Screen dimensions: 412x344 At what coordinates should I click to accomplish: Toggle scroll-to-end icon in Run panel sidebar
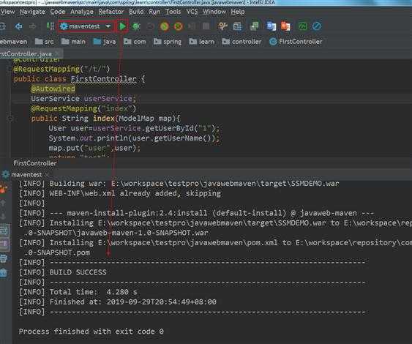[x=4, y=244]
